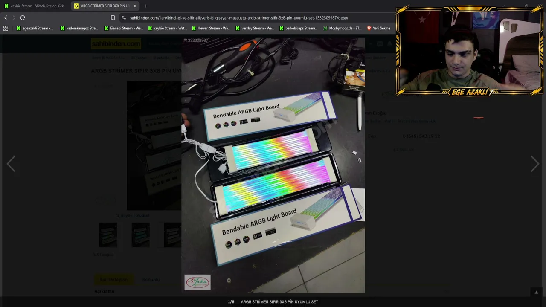546x307 pixels.
Task: Open the Konumu tab
Action: (x=151, y=280)
